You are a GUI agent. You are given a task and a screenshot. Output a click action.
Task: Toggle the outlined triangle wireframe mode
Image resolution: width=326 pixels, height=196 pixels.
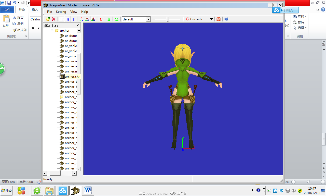pos(87,19)
